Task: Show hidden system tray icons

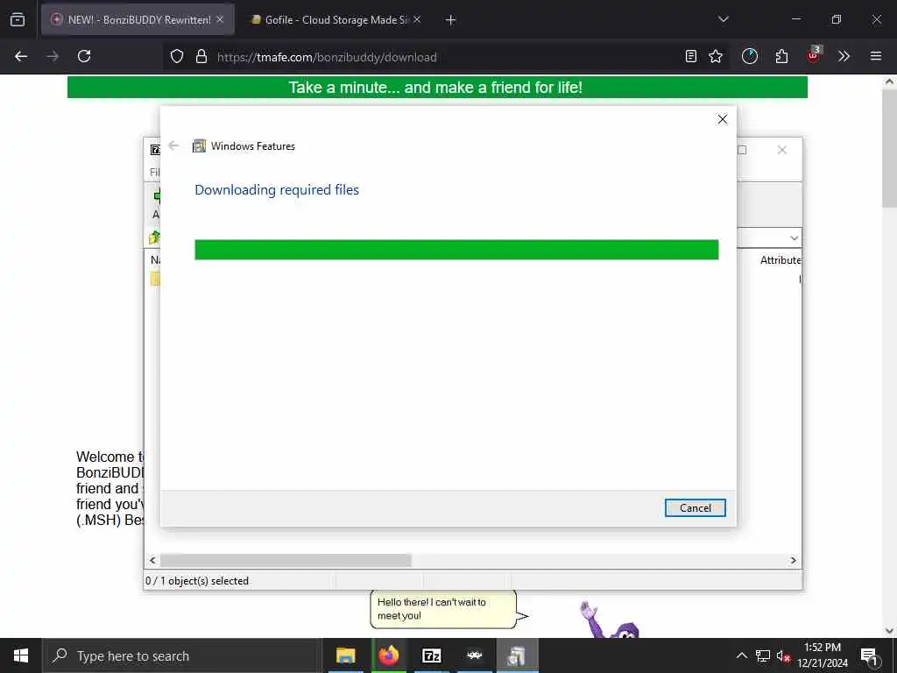Action: (x=741, y=655)
